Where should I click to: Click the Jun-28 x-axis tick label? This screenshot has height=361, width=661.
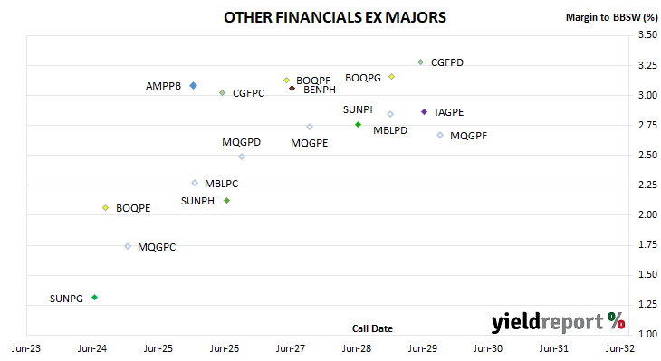click(357, 348)
